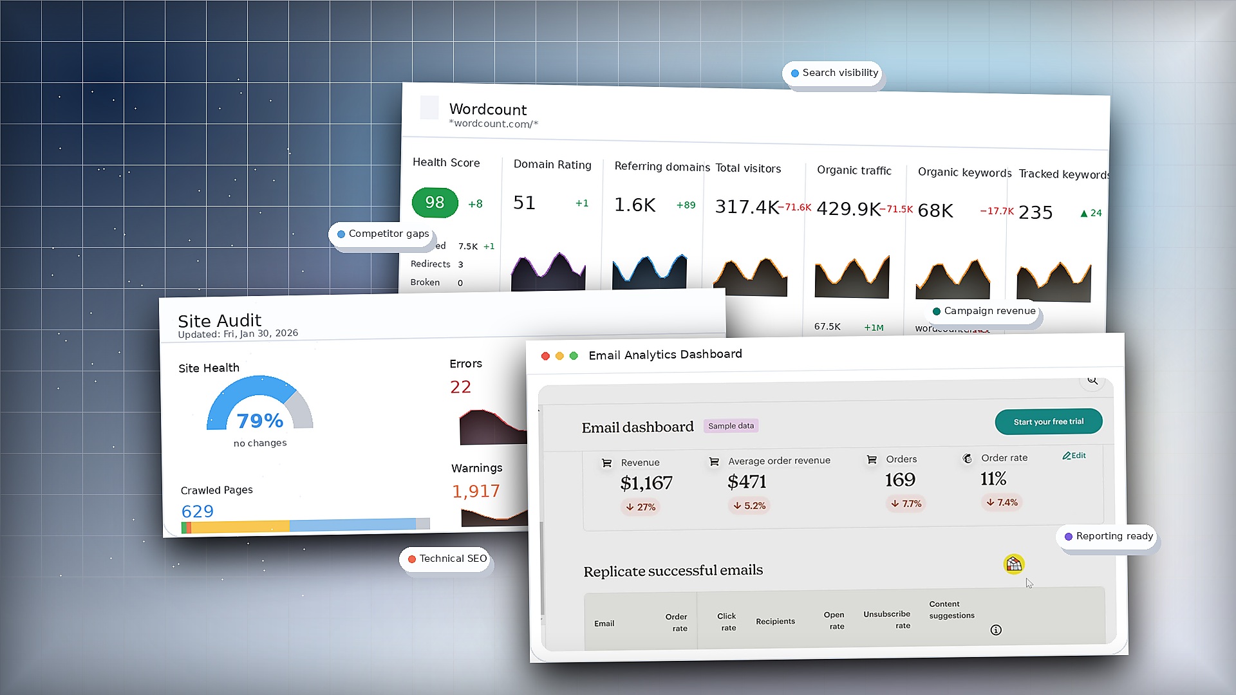Click the Revenue 27% decrease badge

[x=641, y=507]
